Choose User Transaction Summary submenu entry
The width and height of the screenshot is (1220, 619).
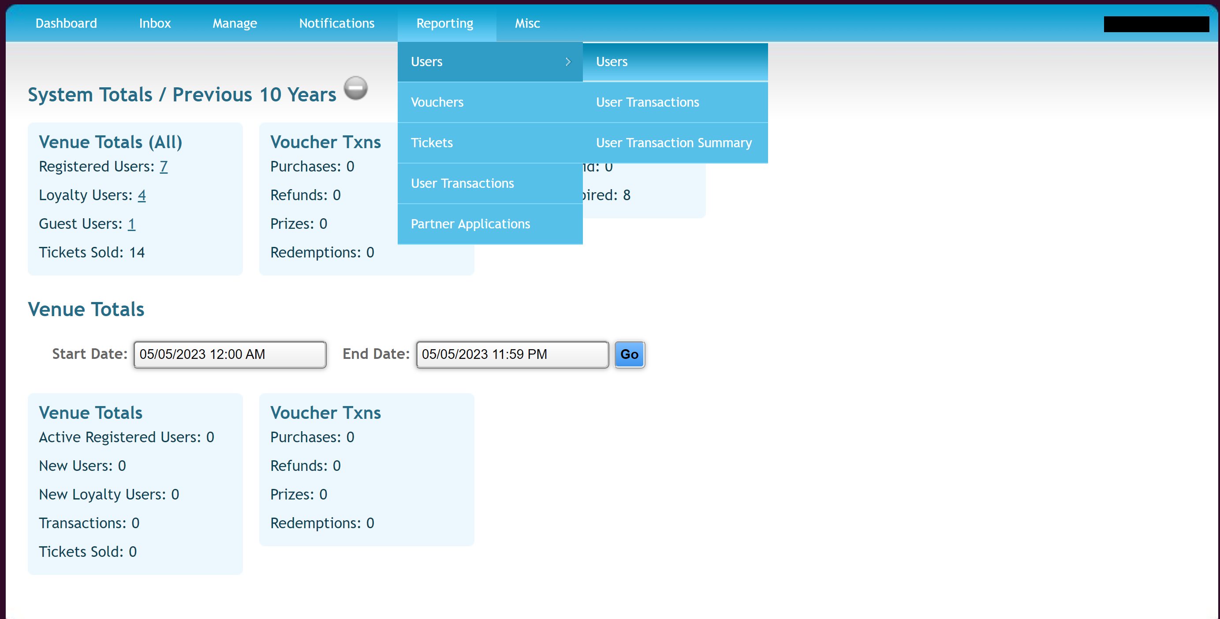(673, 142)
